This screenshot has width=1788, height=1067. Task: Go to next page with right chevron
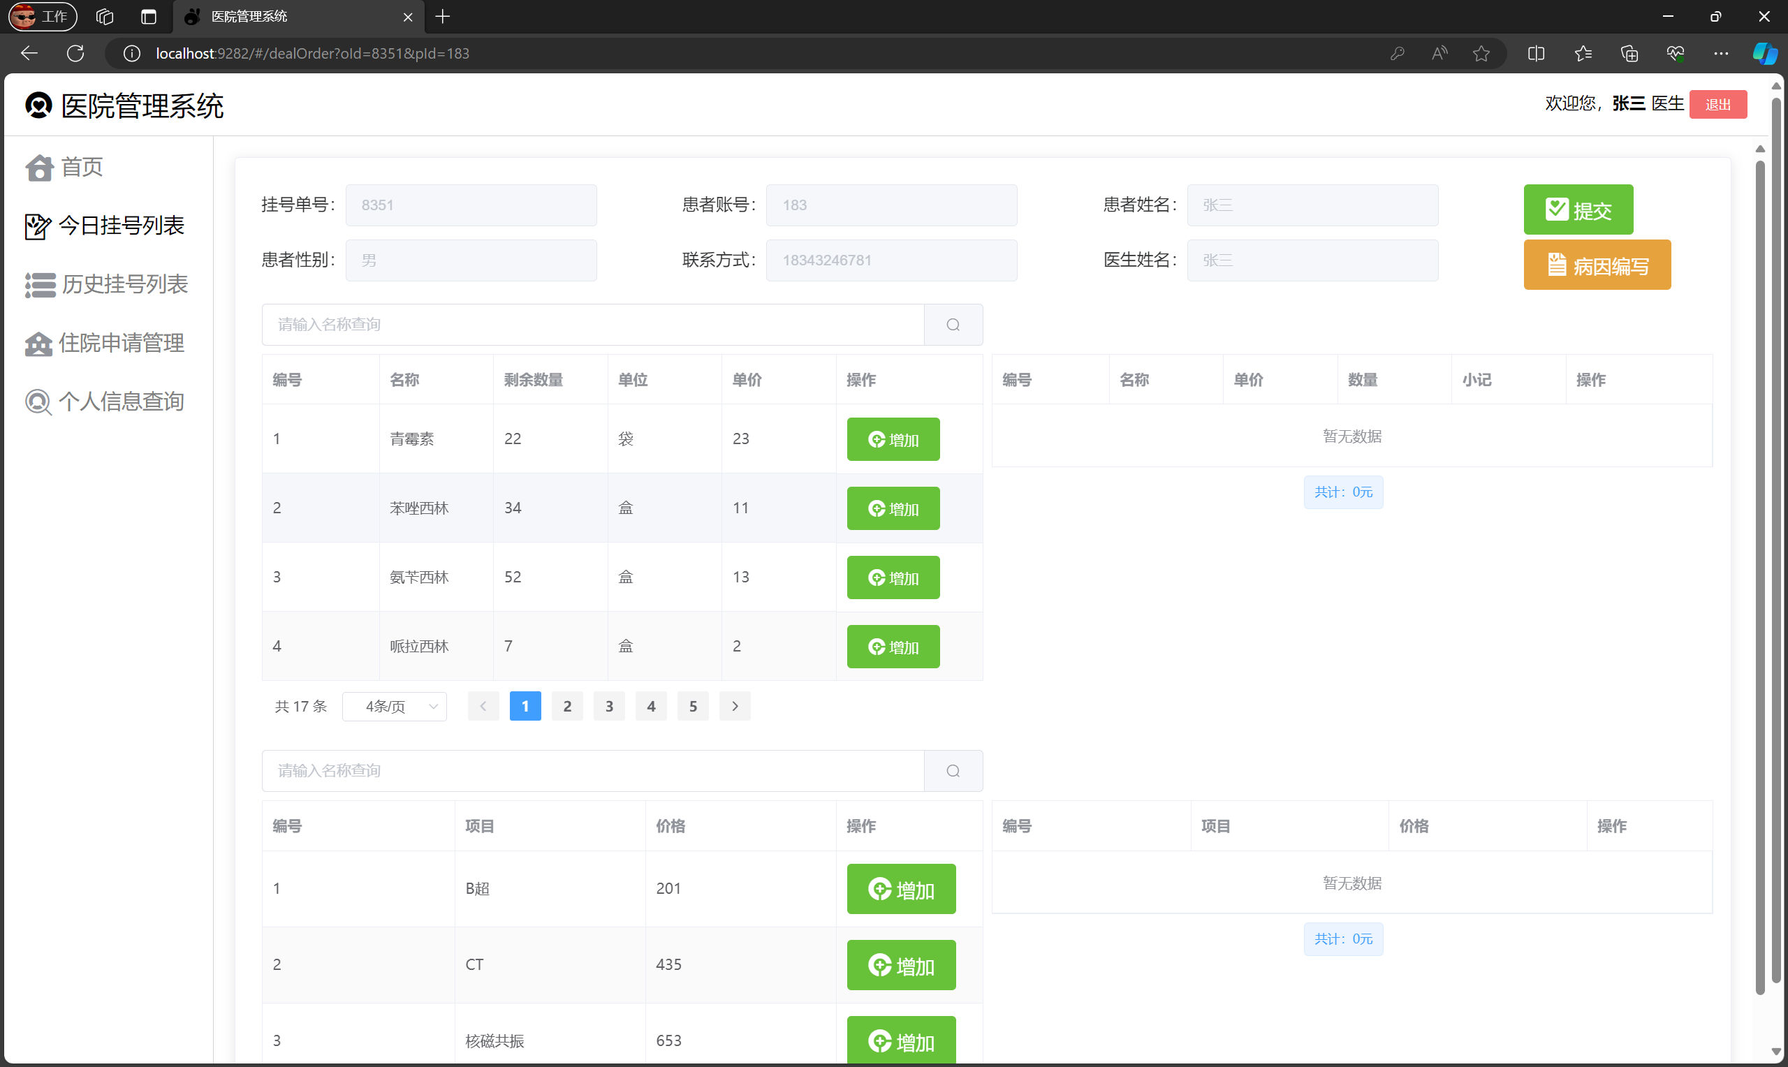tap(734, 707)
